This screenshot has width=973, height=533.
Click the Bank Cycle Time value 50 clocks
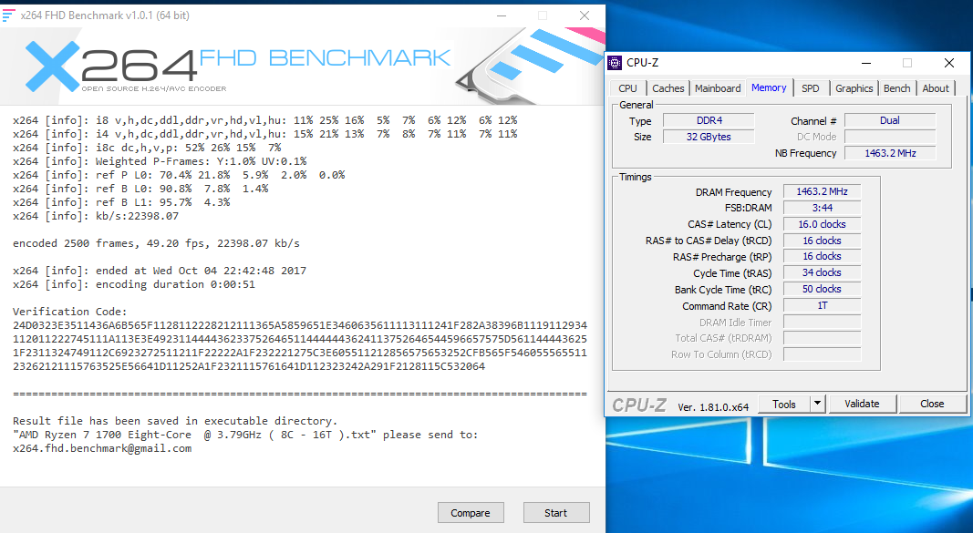[823, 289]
